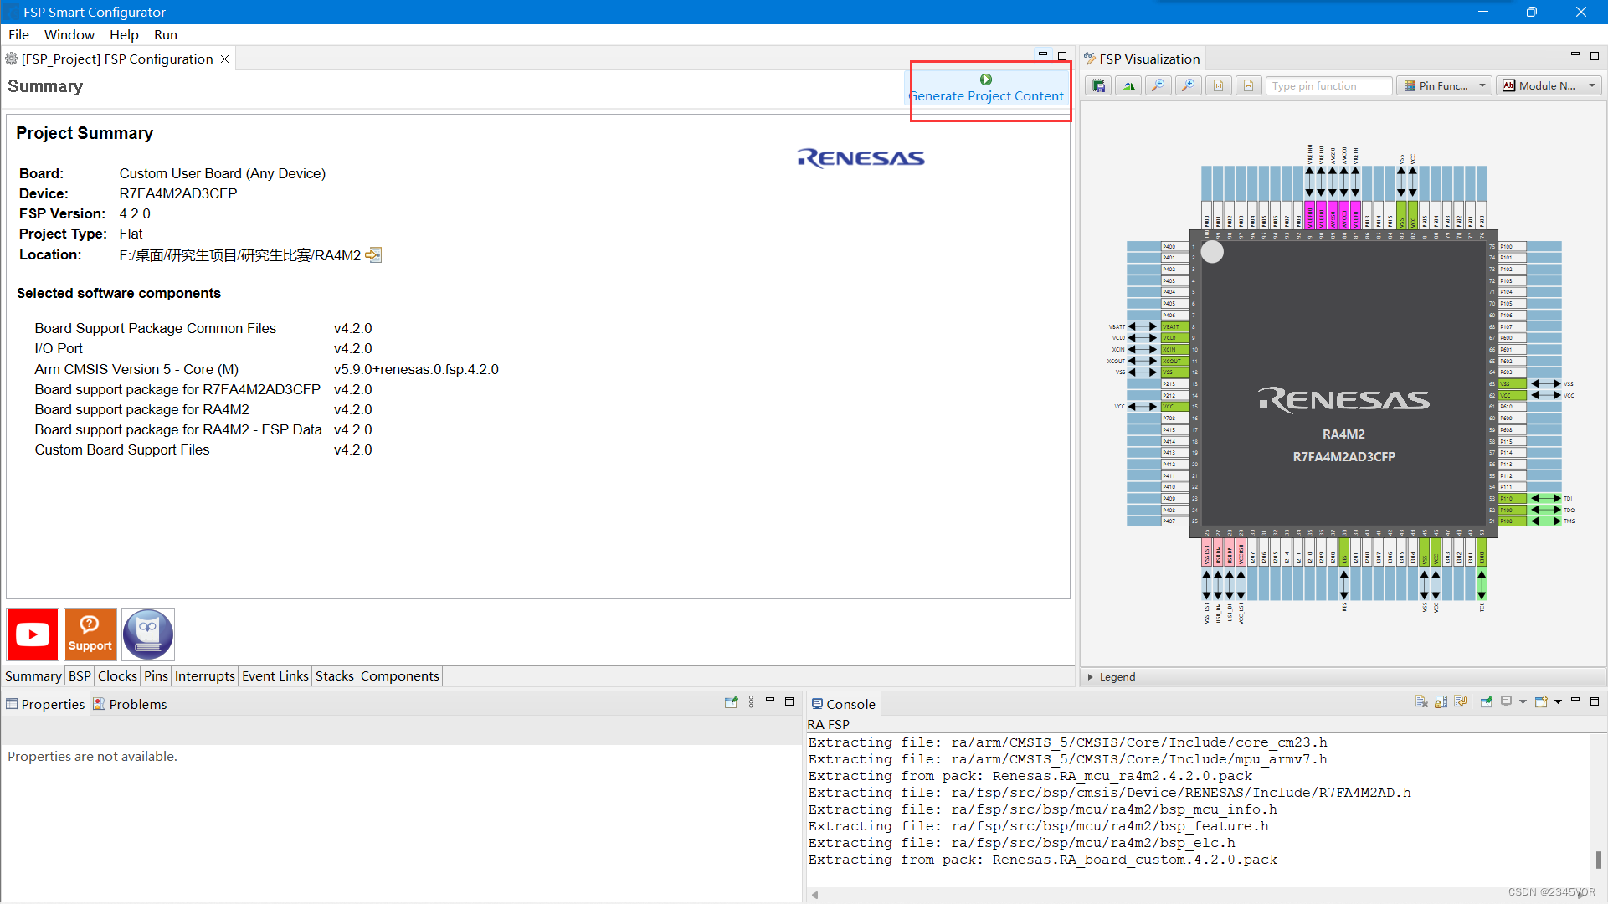1608x904 pixels.
Task: Maximize the FSP Configuration editor panel
Action: pos(1062,56)
